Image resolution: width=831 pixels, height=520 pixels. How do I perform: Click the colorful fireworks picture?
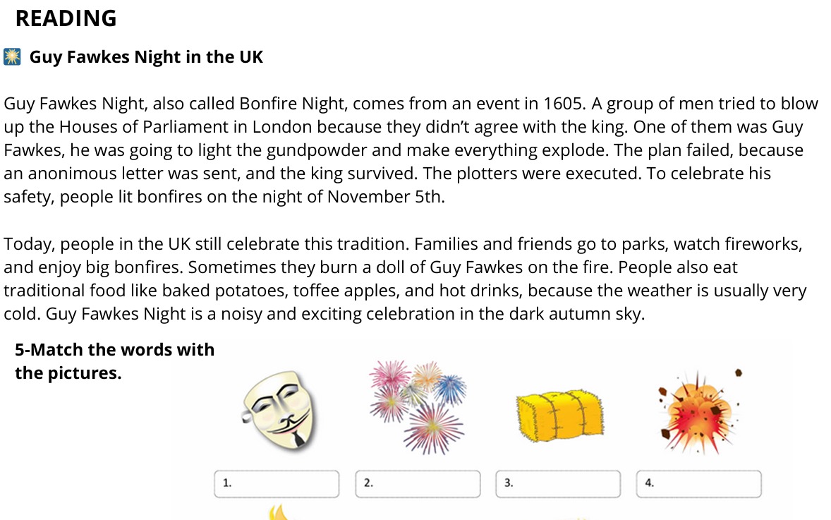[x=418, y=407]
